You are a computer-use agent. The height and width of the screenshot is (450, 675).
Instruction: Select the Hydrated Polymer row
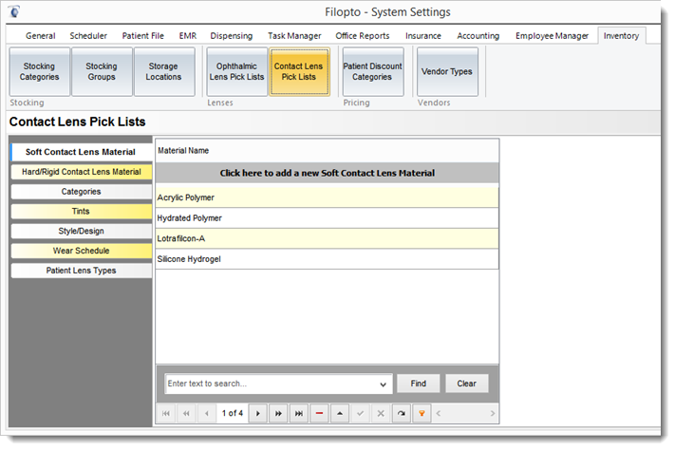click(x=328, y=218)
